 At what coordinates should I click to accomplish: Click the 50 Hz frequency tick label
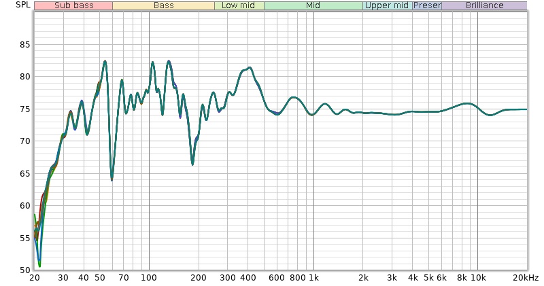(100, 278)
